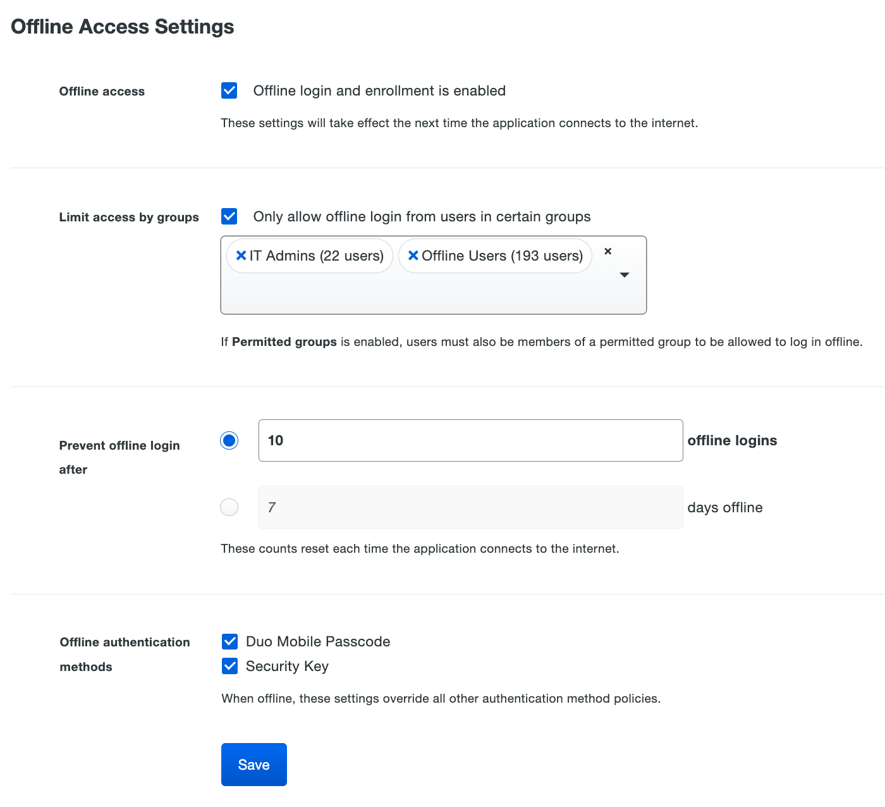Click the Offline access section label
This screenshot has width=885, height=807.
coord(102,91)
